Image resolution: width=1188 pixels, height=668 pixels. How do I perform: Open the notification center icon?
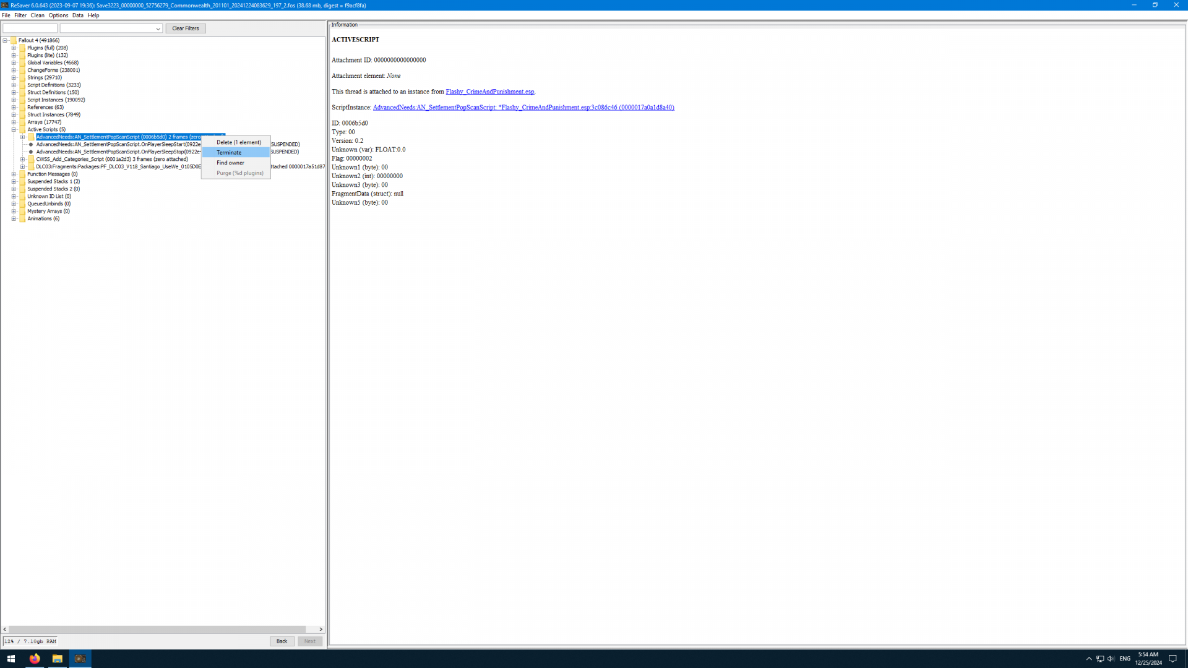(x=1173, y=659)
